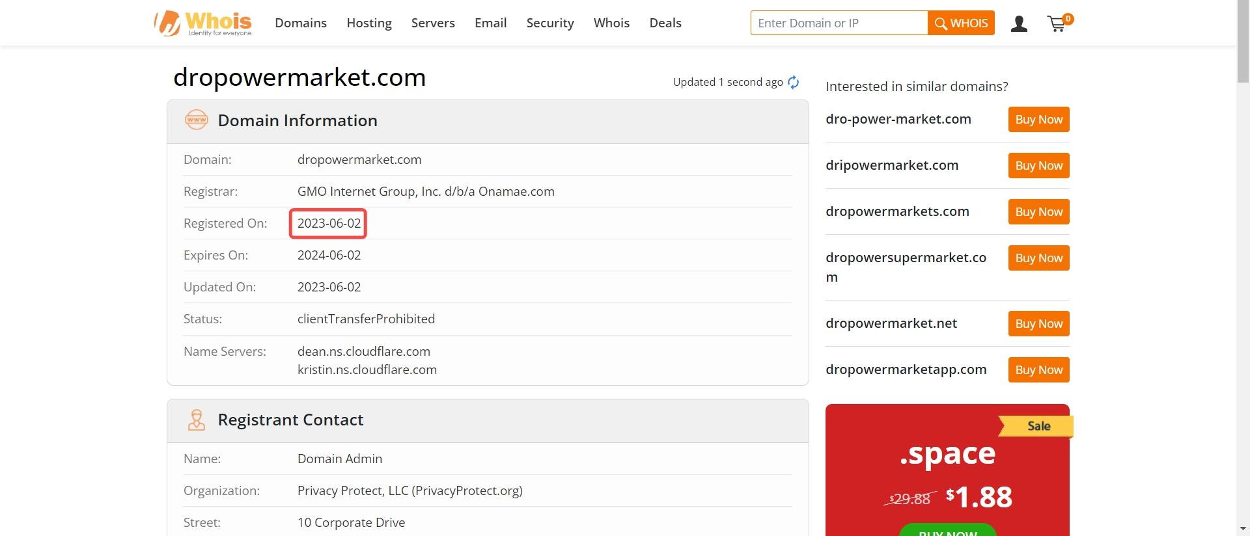The width and height of the screenshot is (1250, 536).
Task: Click registrar GMO Internet Group value
Action: pos(426,191)
